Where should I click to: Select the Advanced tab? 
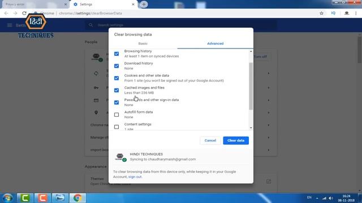point(215,43)
